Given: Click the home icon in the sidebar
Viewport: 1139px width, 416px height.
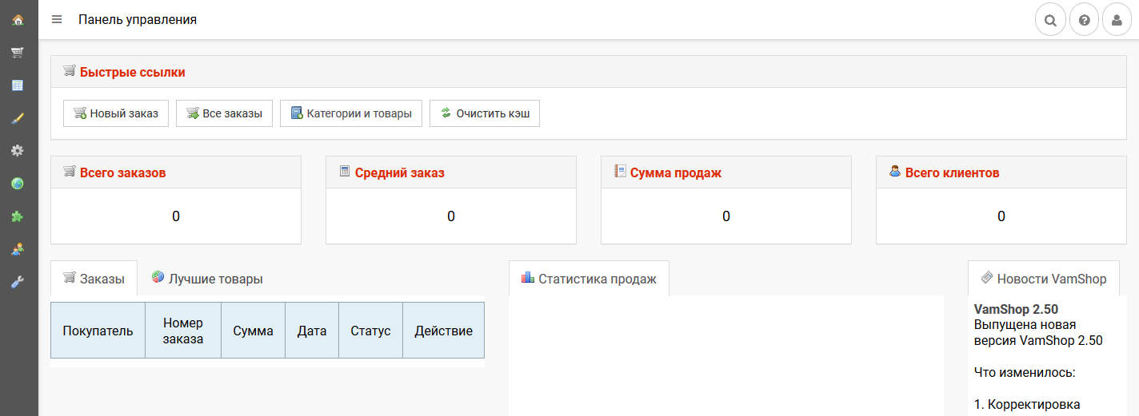Looking at the screenshot, I should click(18, 19).
